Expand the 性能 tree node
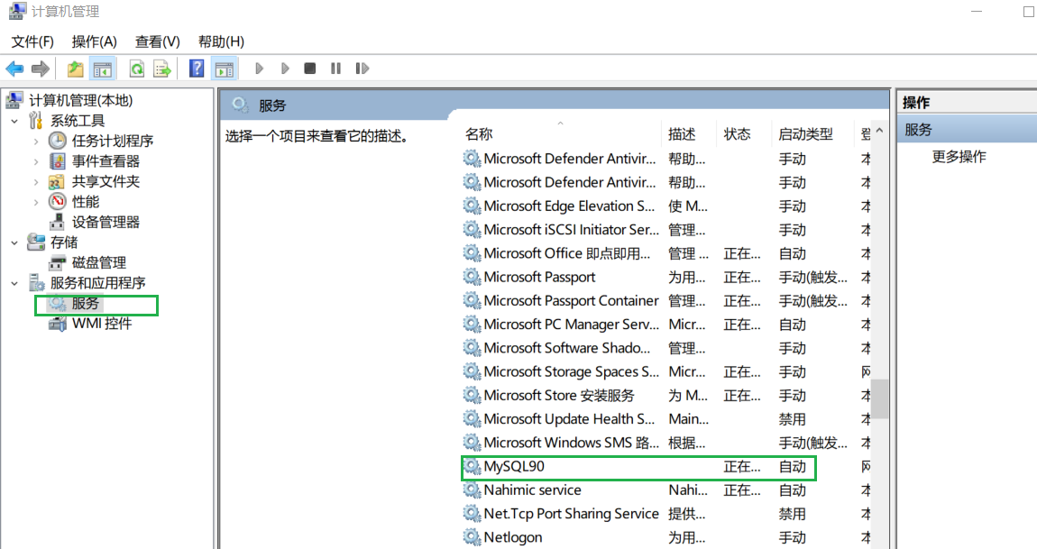This screenshot has height=549, width=1037. (36, 202)
